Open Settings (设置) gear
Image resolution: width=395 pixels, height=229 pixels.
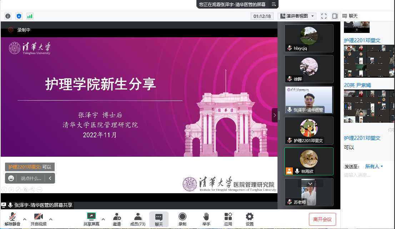[249, 219]
